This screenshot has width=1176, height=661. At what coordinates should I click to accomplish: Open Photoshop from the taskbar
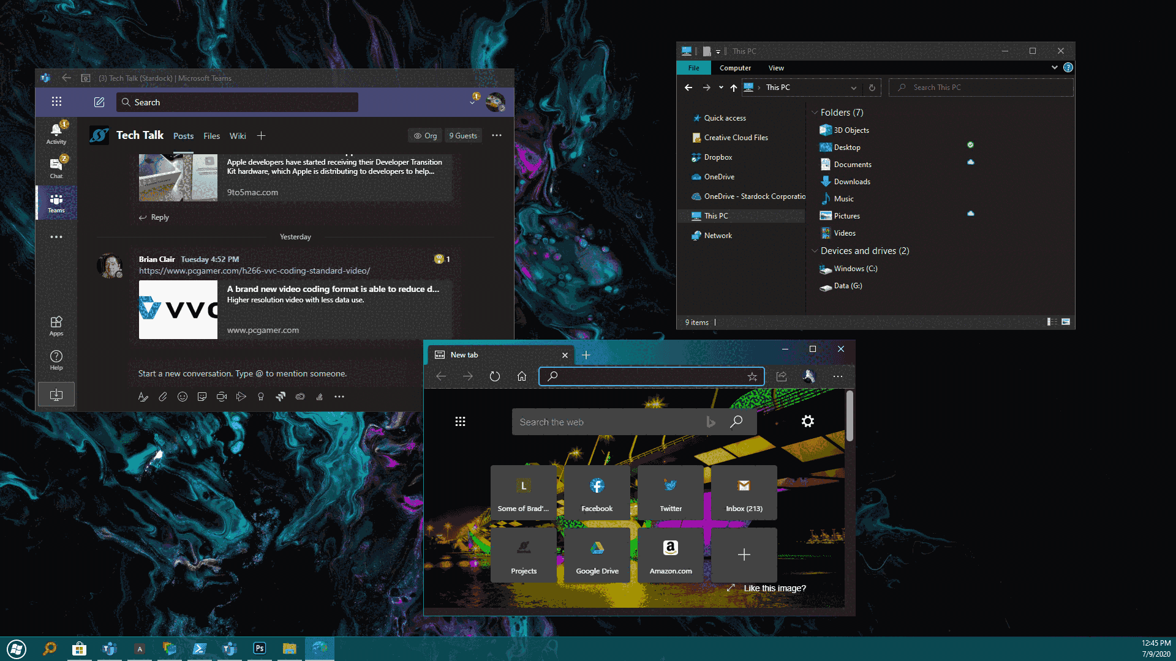click(259, 648)
